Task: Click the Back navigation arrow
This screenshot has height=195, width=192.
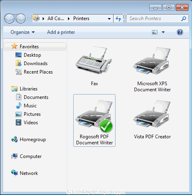Action: point(9,18)
